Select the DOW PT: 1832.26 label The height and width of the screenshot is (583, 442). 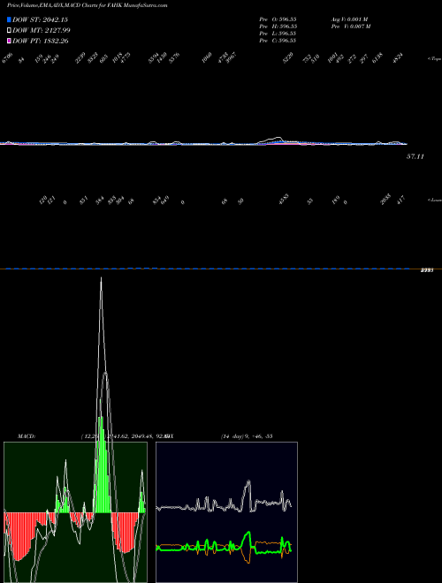click(x=40, y=41)
